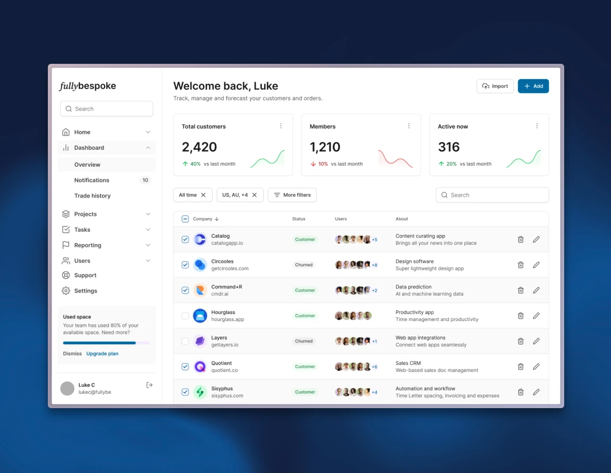Open Members card three-dot menu
This screenshot has width=611, height=473.
(x=409, y=125)
